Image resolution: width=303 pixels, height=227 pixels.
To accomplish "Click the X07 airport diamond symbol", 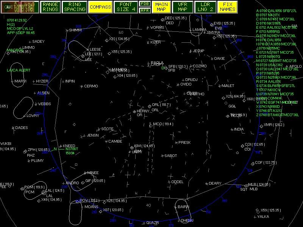I will pyautogui.click(x=100, y=211).
